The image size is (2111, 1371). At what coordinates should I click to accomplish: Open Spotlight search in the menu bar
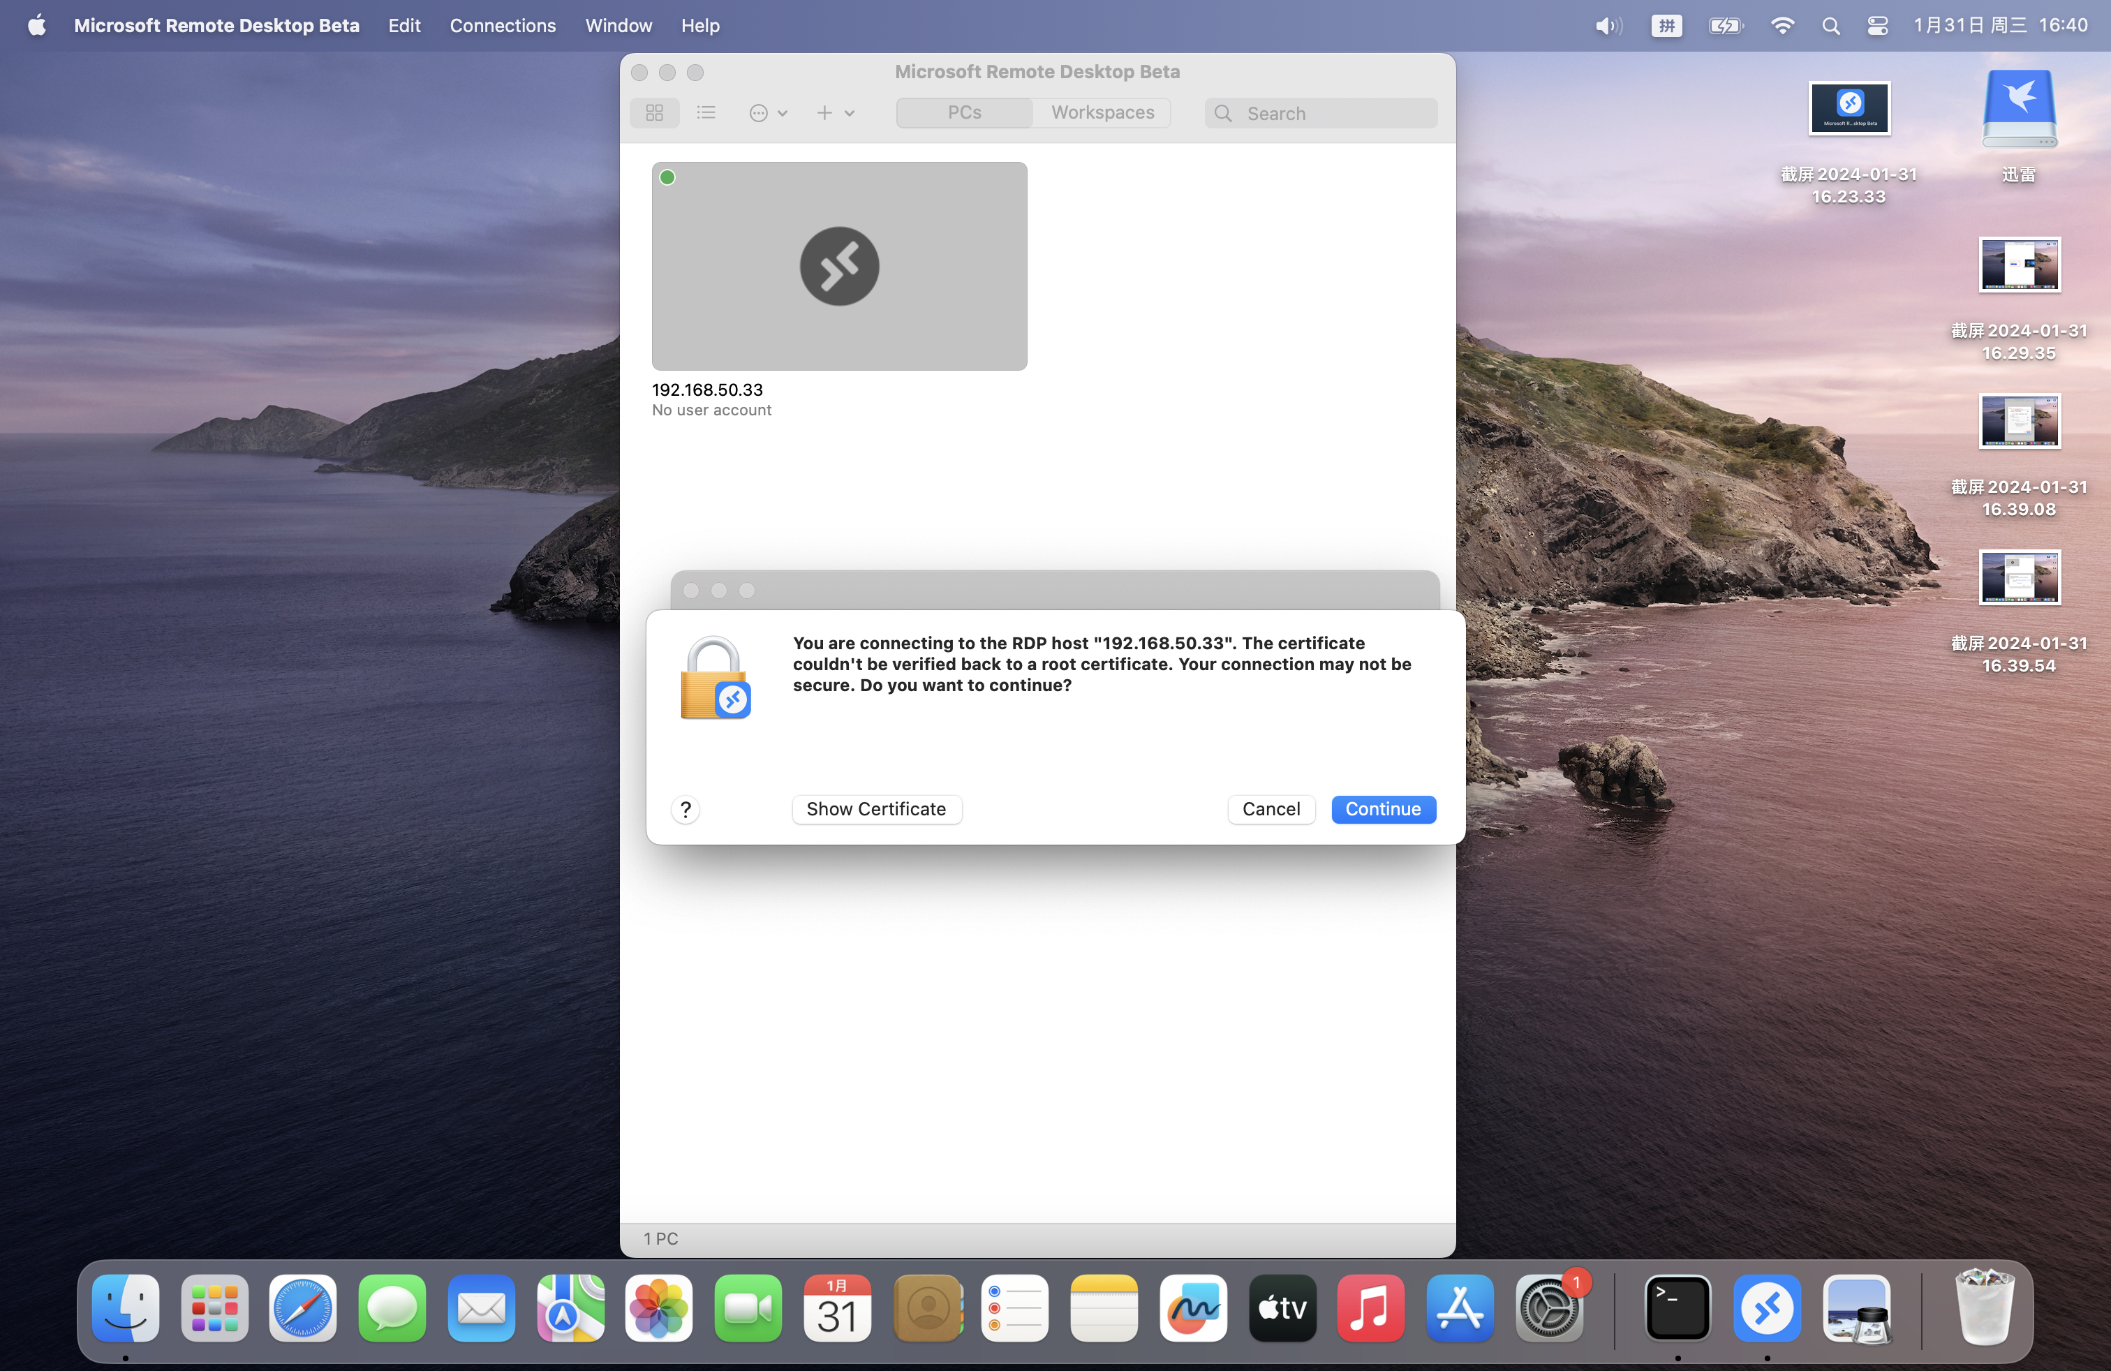(1830, 25)
